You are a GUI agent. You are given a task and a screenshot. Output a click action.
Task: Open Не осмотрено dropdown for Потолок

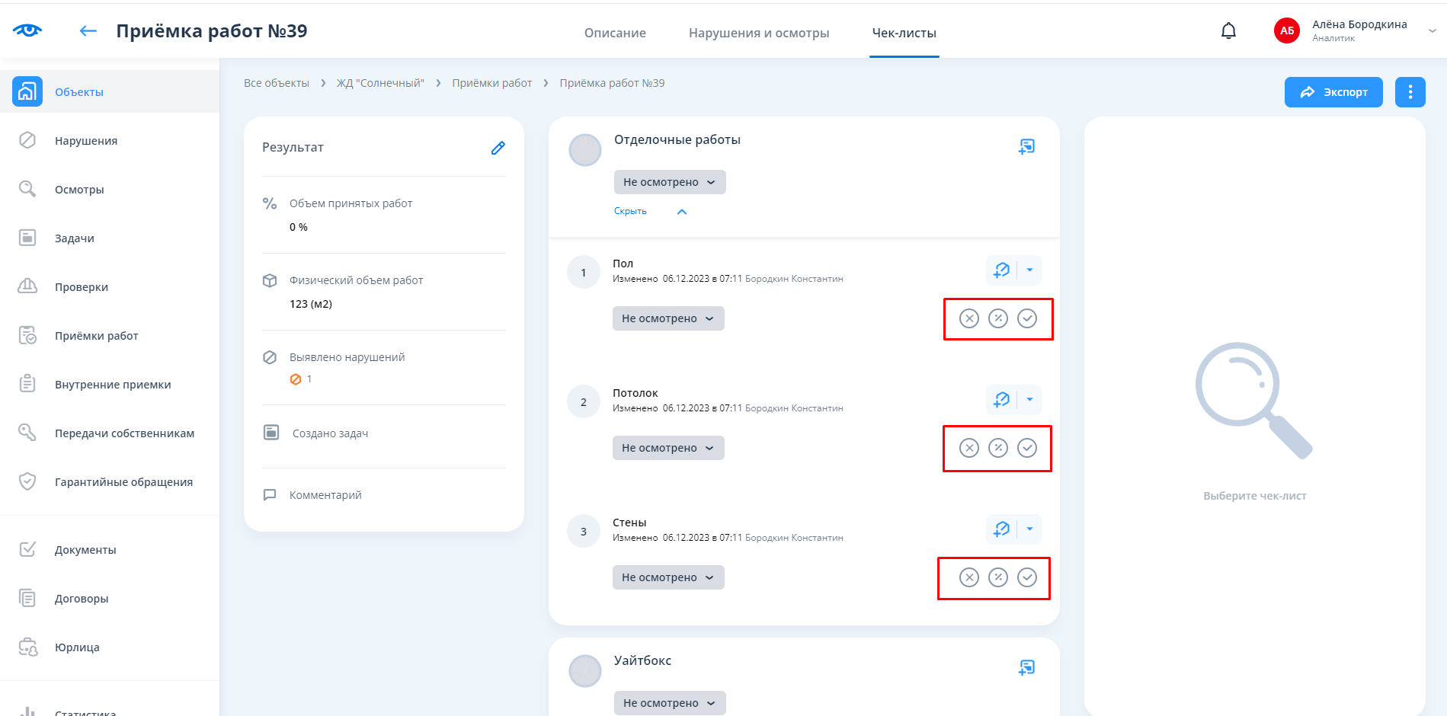[x=667, y=448]
